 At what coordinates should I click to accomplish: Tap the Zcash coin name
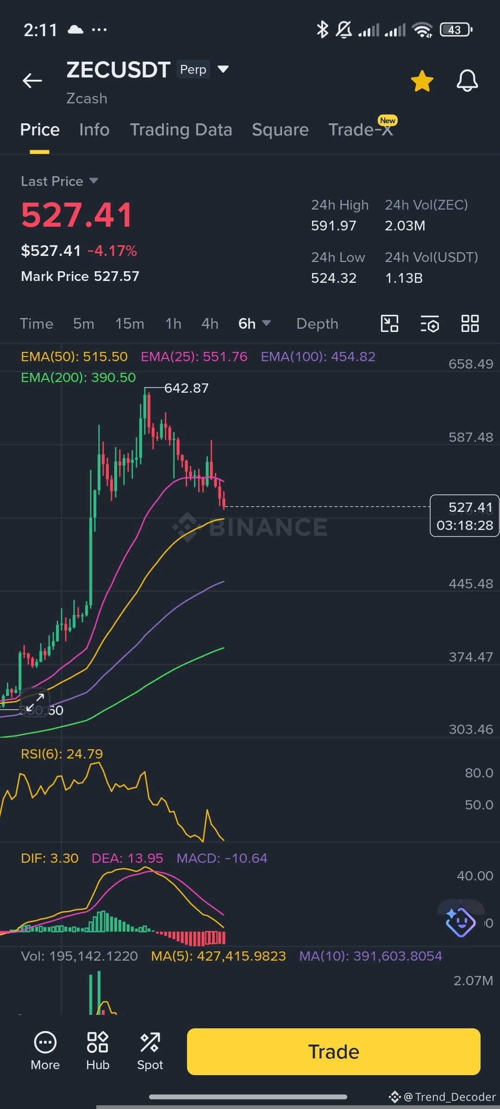pos(87,99)
